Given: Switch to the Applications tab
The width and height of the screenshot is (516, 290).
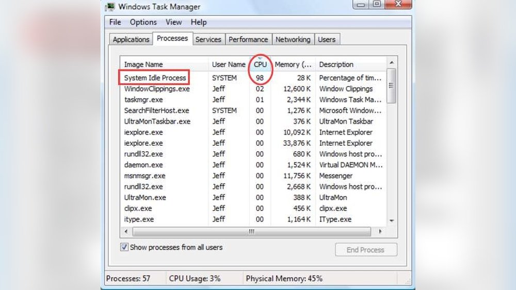Looking at the screenshot, I should 131,40.
